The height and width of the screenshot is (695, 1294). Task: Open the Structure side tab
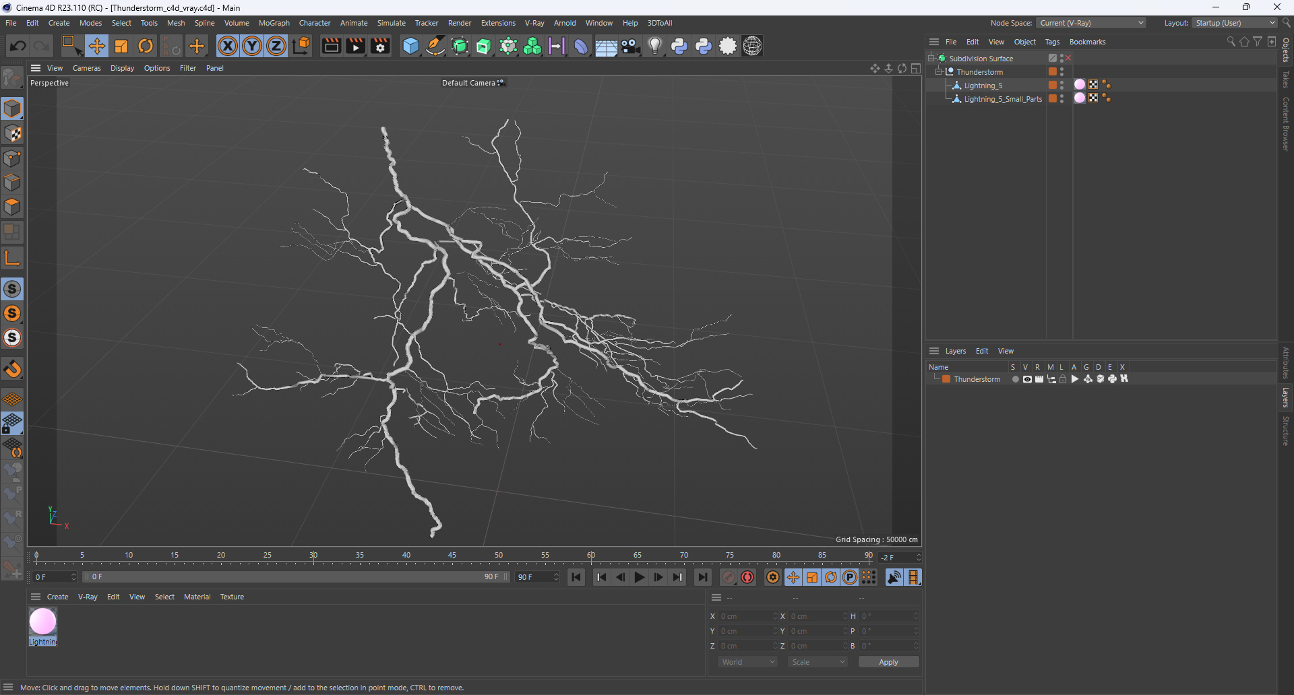[x=1286, y=431]
